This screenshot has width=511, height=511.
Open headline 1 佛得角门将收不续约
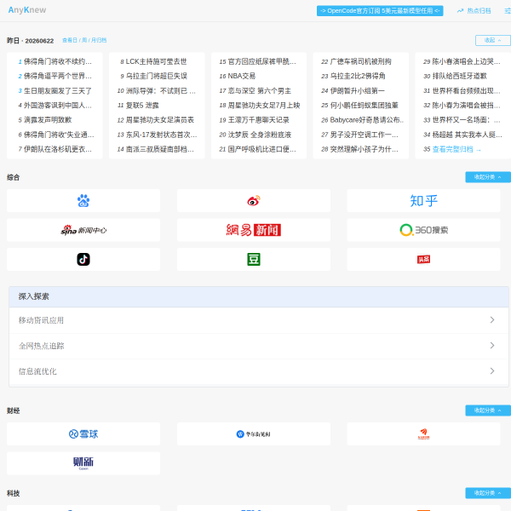(58, 61)
